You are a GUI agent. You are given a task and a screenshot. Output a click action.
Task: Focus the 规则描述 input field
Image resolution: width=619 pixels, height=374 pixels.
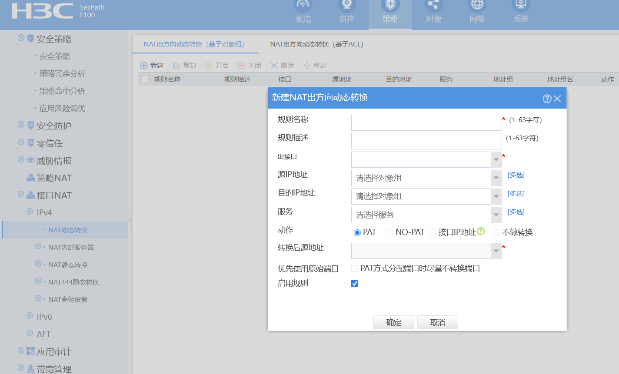coord(426,141)
